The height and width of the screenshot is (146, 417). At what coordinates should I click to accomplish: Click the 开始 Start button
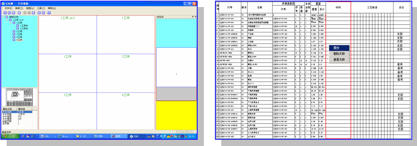(x=10, y=136)
